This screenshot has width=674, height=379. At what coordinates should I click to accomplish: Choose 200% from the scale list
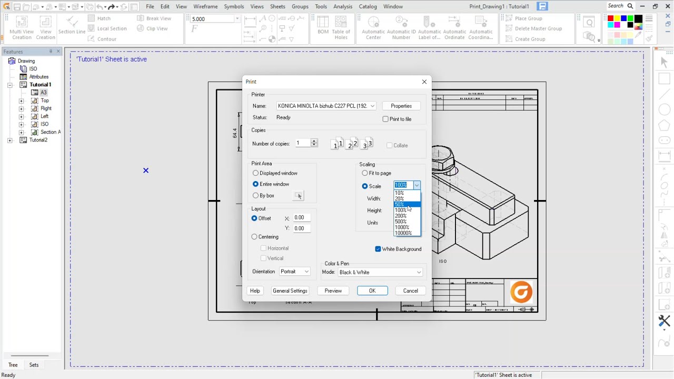tap(407, 216)
